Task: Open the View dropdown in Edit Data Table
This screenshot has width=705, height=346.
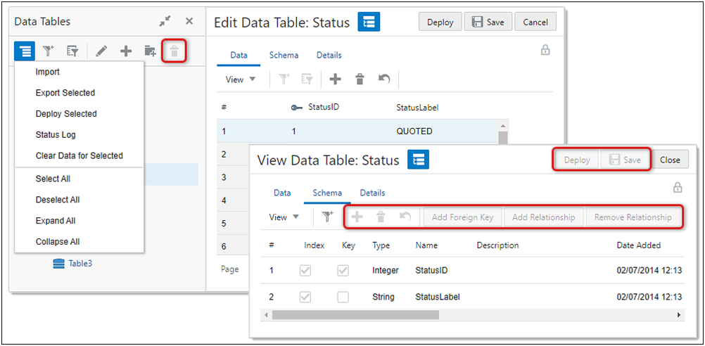Action: pos(241,79)
